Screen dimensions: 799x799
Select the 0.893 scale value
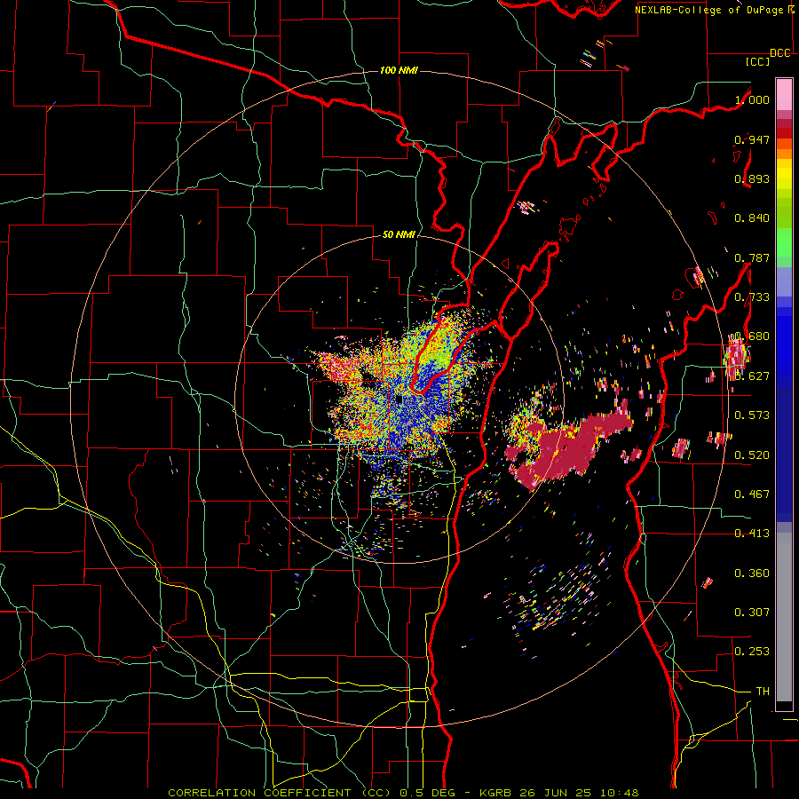(752, 178)
